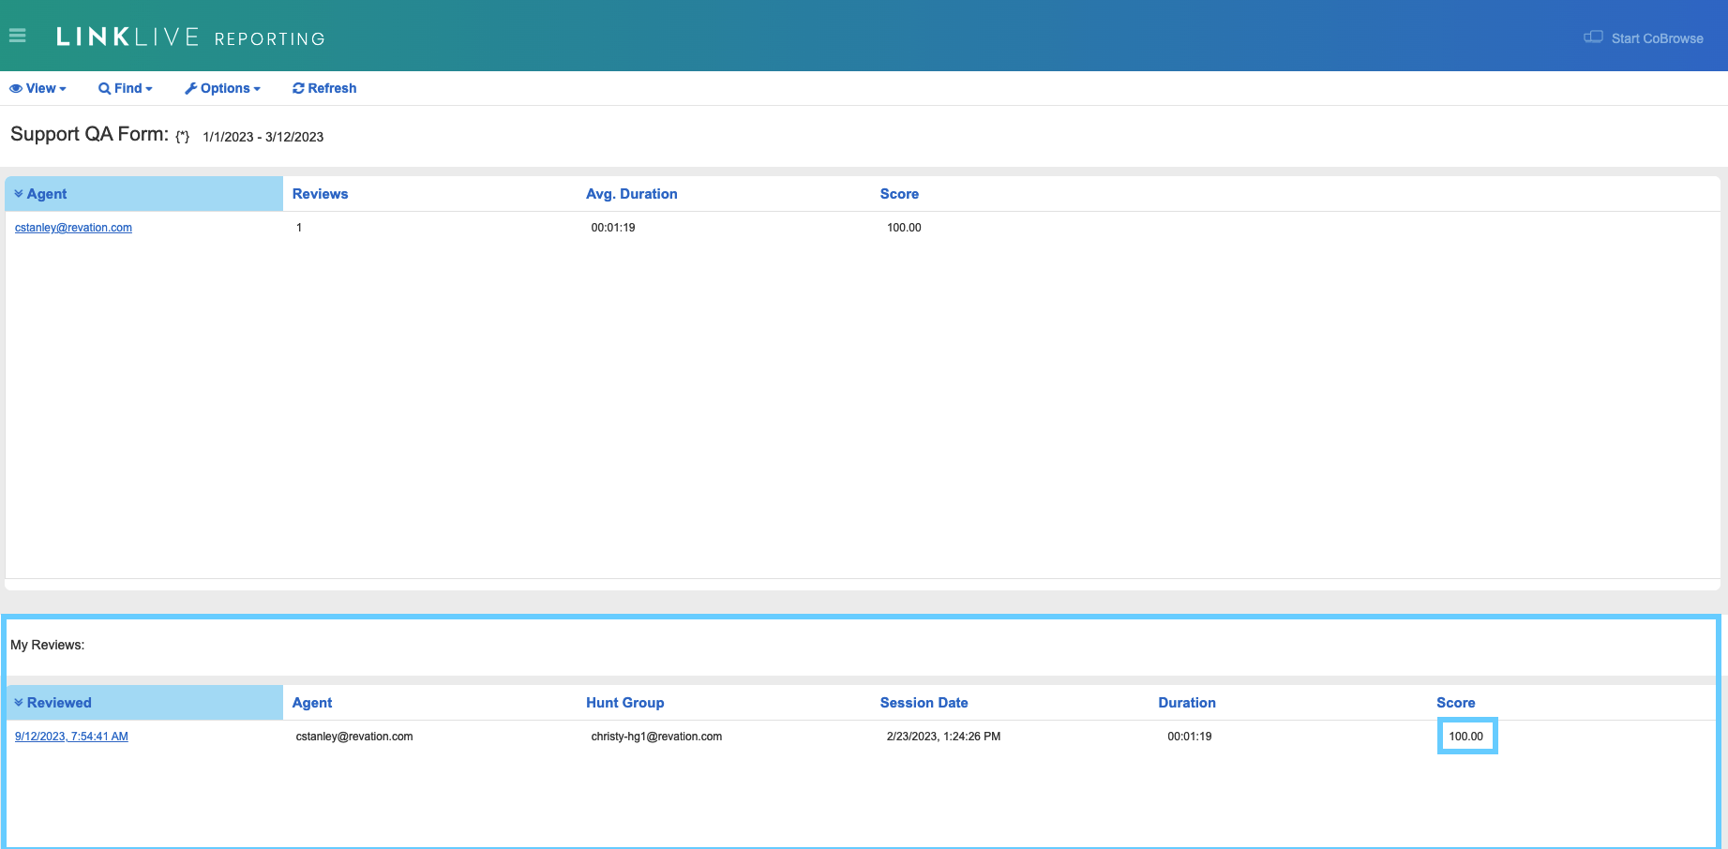This screenshot has width=1728, height=849.
Task: Click the chevron icon in Reviewed header
Action: pyautogui.click(x=19, y=703)
